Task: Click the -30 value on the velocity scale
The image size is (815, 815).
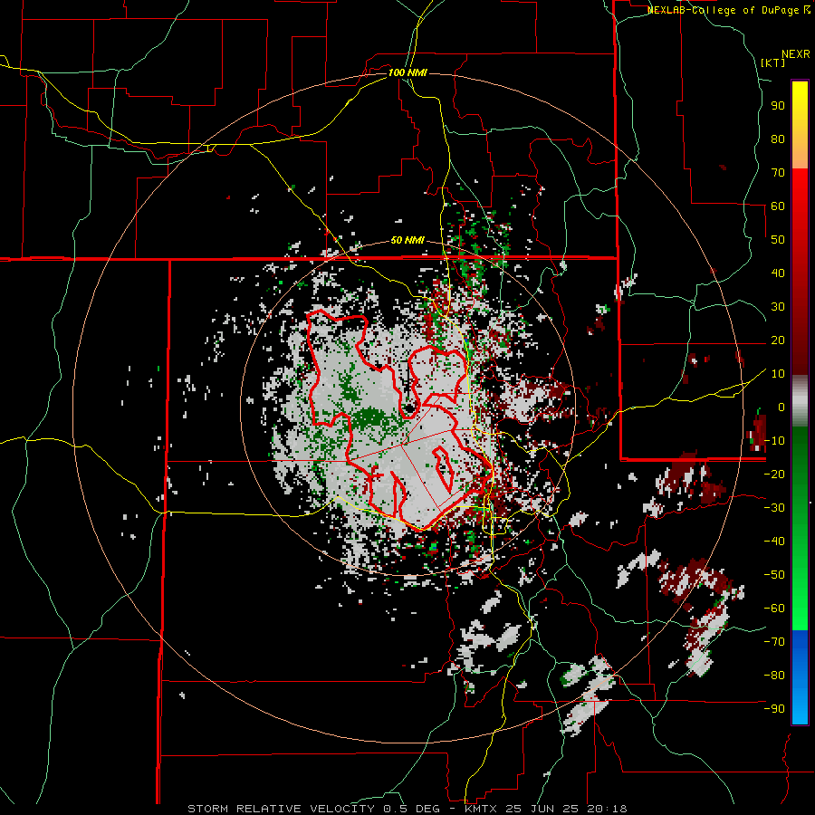Action: click(774, 508)
